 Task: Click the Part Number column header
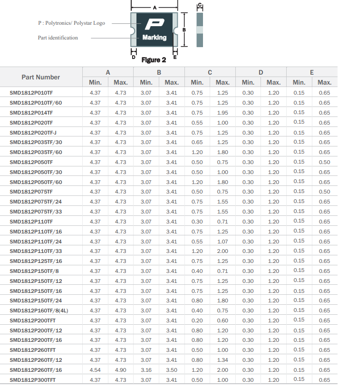(x=41, y=77)
